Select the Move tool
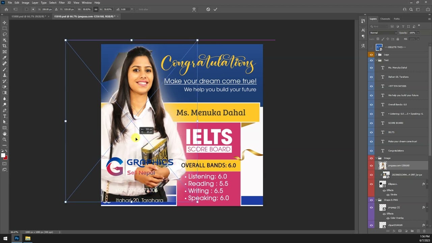 tap(4, 23)
